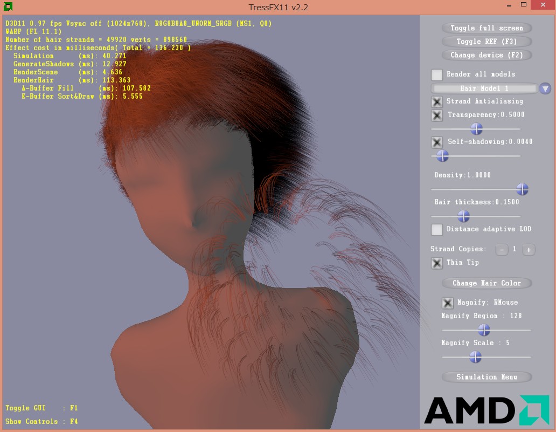The image size is (556, 432).
Task: Click the Toggle full screen button
Action: (486, 28)
